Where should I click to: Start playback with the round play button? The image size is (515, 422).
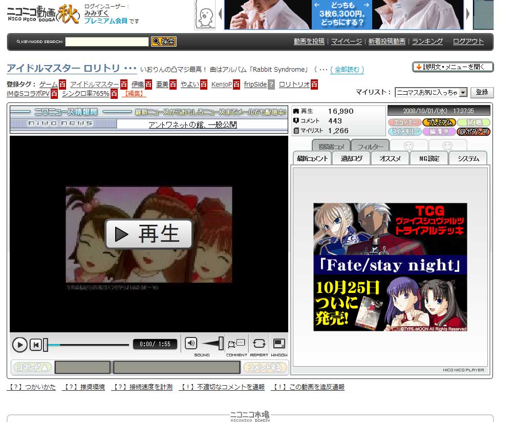pyautogui.click(x=19, y=345)
